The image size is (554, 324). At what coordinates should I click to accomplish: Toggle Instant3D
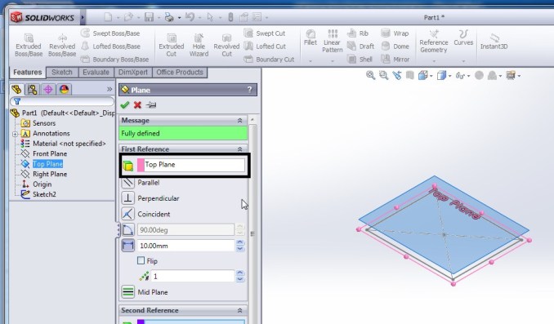point(494,42)
